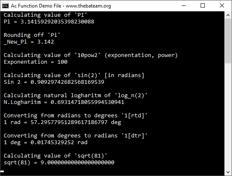Click the '_New_Pi = 3.142' line
The image size is (232, 176).
coord(29,42)
